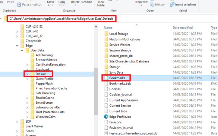This screenshot has width=218, height=136.
Task: Select the Cookies-journal file icon
Action: click(x=106, y=94)
